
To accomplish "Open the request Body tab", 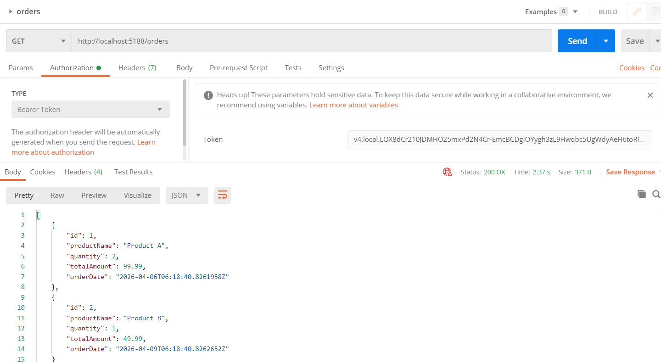I will tap(184, 67).
